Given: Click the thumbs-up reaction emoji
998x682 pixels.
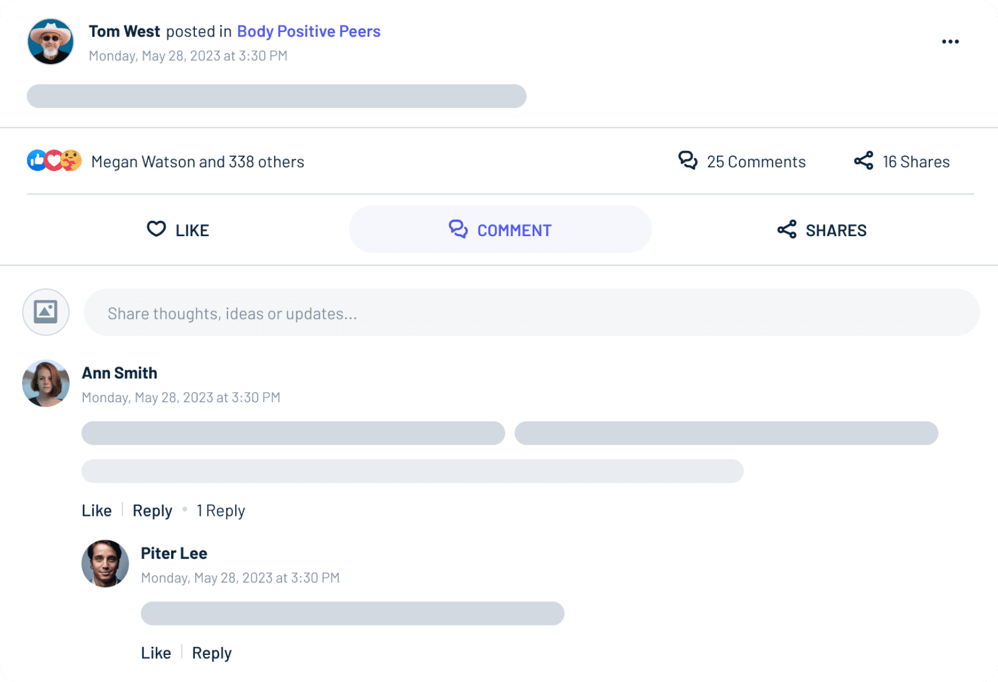Looking at the screenshot, I should (36, 161).
